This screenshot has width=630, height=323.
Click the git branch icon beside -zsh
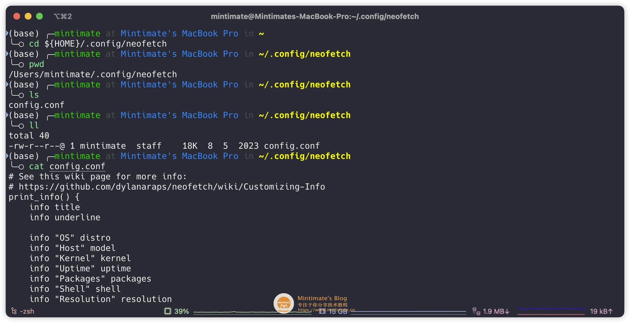point(14,311)
